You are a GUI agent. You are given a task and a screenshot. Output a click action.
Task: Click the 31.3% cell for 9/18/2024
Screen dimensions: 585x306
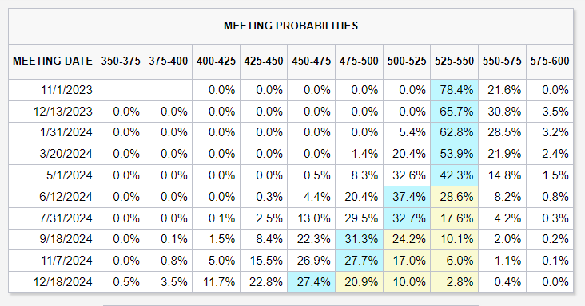[x=359, y=239]
